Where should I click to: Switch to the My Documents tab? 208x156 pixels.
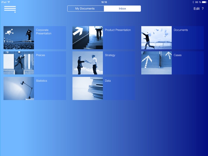(x=86, y=9)
